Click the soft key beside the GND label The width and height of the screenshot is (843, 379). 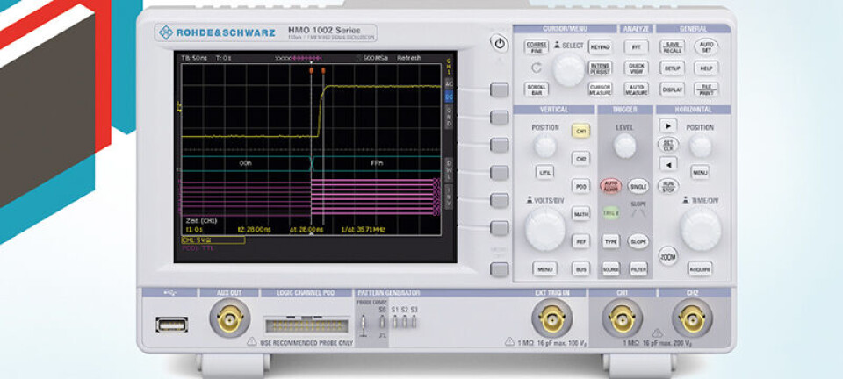[499, 118]
